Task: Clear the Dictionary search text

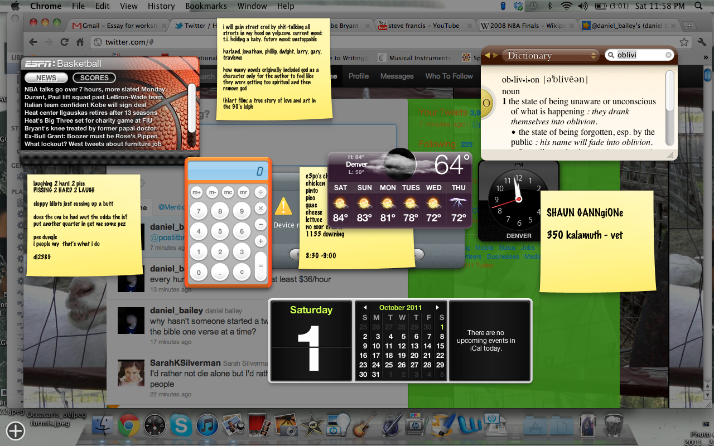Action: point(668,55)
